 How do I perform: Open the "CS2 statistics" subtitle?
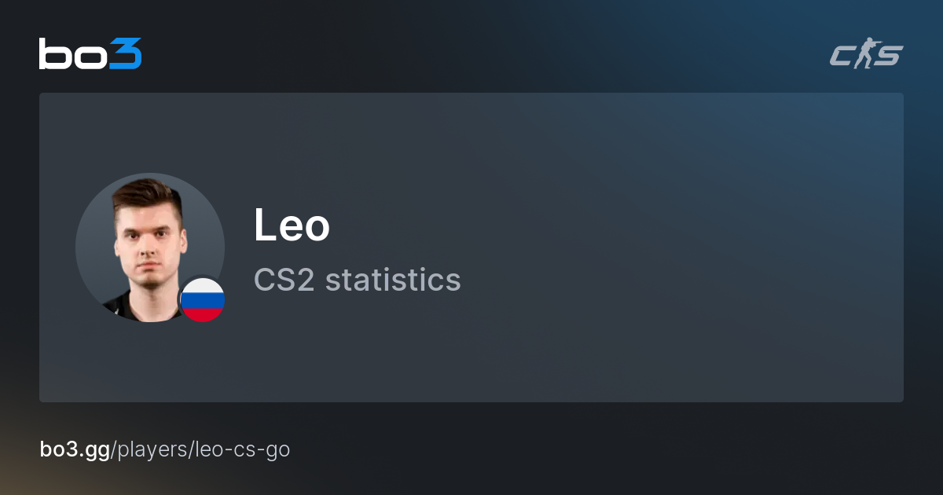tap(357, 280)
